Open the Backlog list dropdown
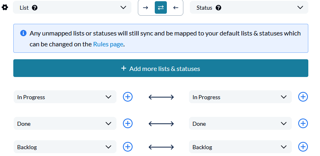The width and height of the screenshot is (320, 156). pos(65,147)
